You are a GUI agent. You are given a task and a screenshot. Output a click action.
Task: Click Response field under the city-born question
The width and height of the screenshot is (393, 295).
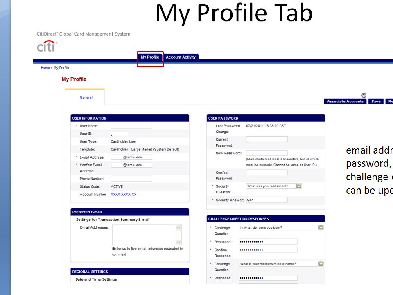click(268, 242)
